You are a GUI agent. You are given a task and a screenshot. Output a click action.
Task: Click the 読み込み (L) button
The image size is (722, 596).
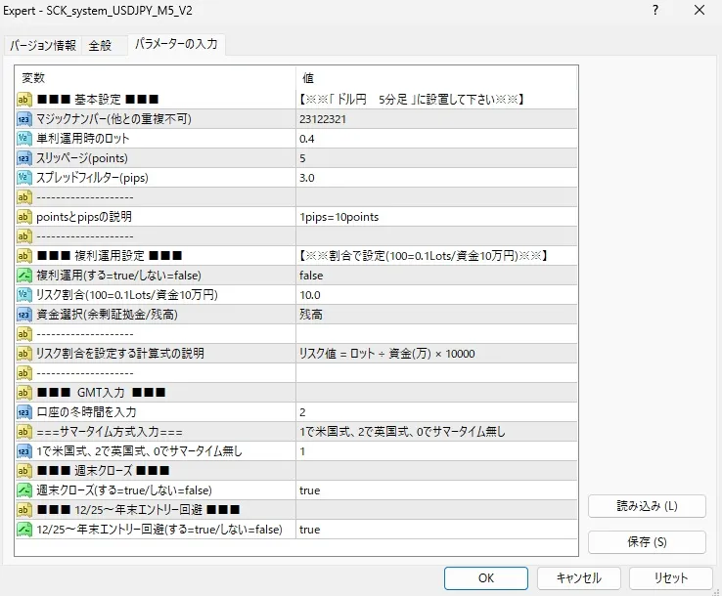pos(647,506)
